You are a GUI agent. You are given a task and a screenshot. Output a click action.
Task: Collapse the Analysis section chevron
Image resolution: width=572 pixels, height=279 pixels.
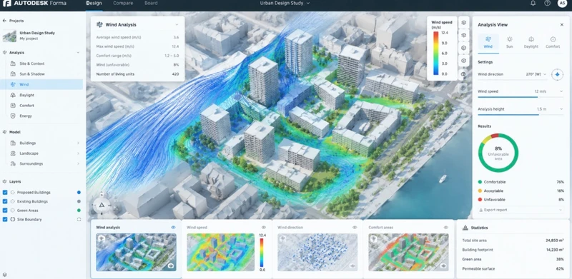pyautogui.click(x=78, y=53)
